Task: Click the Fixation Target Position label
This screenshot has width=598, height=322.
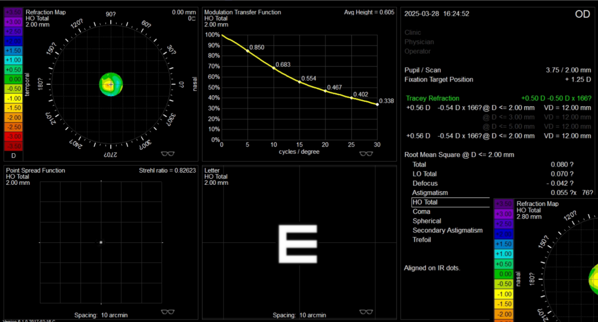Action: coord(439,80)
